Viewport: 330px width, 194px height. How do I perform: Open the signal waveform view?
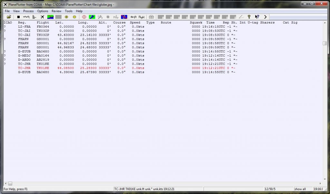tap(26, 17)
